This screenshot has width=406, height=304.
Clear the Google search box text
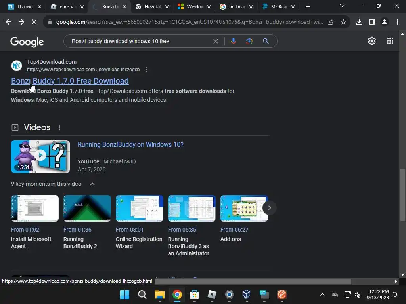point(215,41)
